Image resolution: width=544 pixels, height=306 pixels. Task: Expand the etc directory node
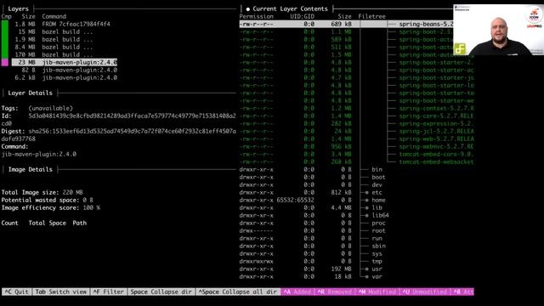point(366,193)
